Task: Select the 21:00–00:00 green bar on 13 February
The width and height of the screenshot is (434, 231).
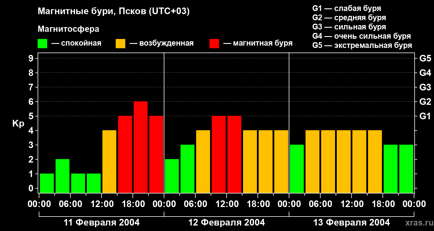Action: 406,169
